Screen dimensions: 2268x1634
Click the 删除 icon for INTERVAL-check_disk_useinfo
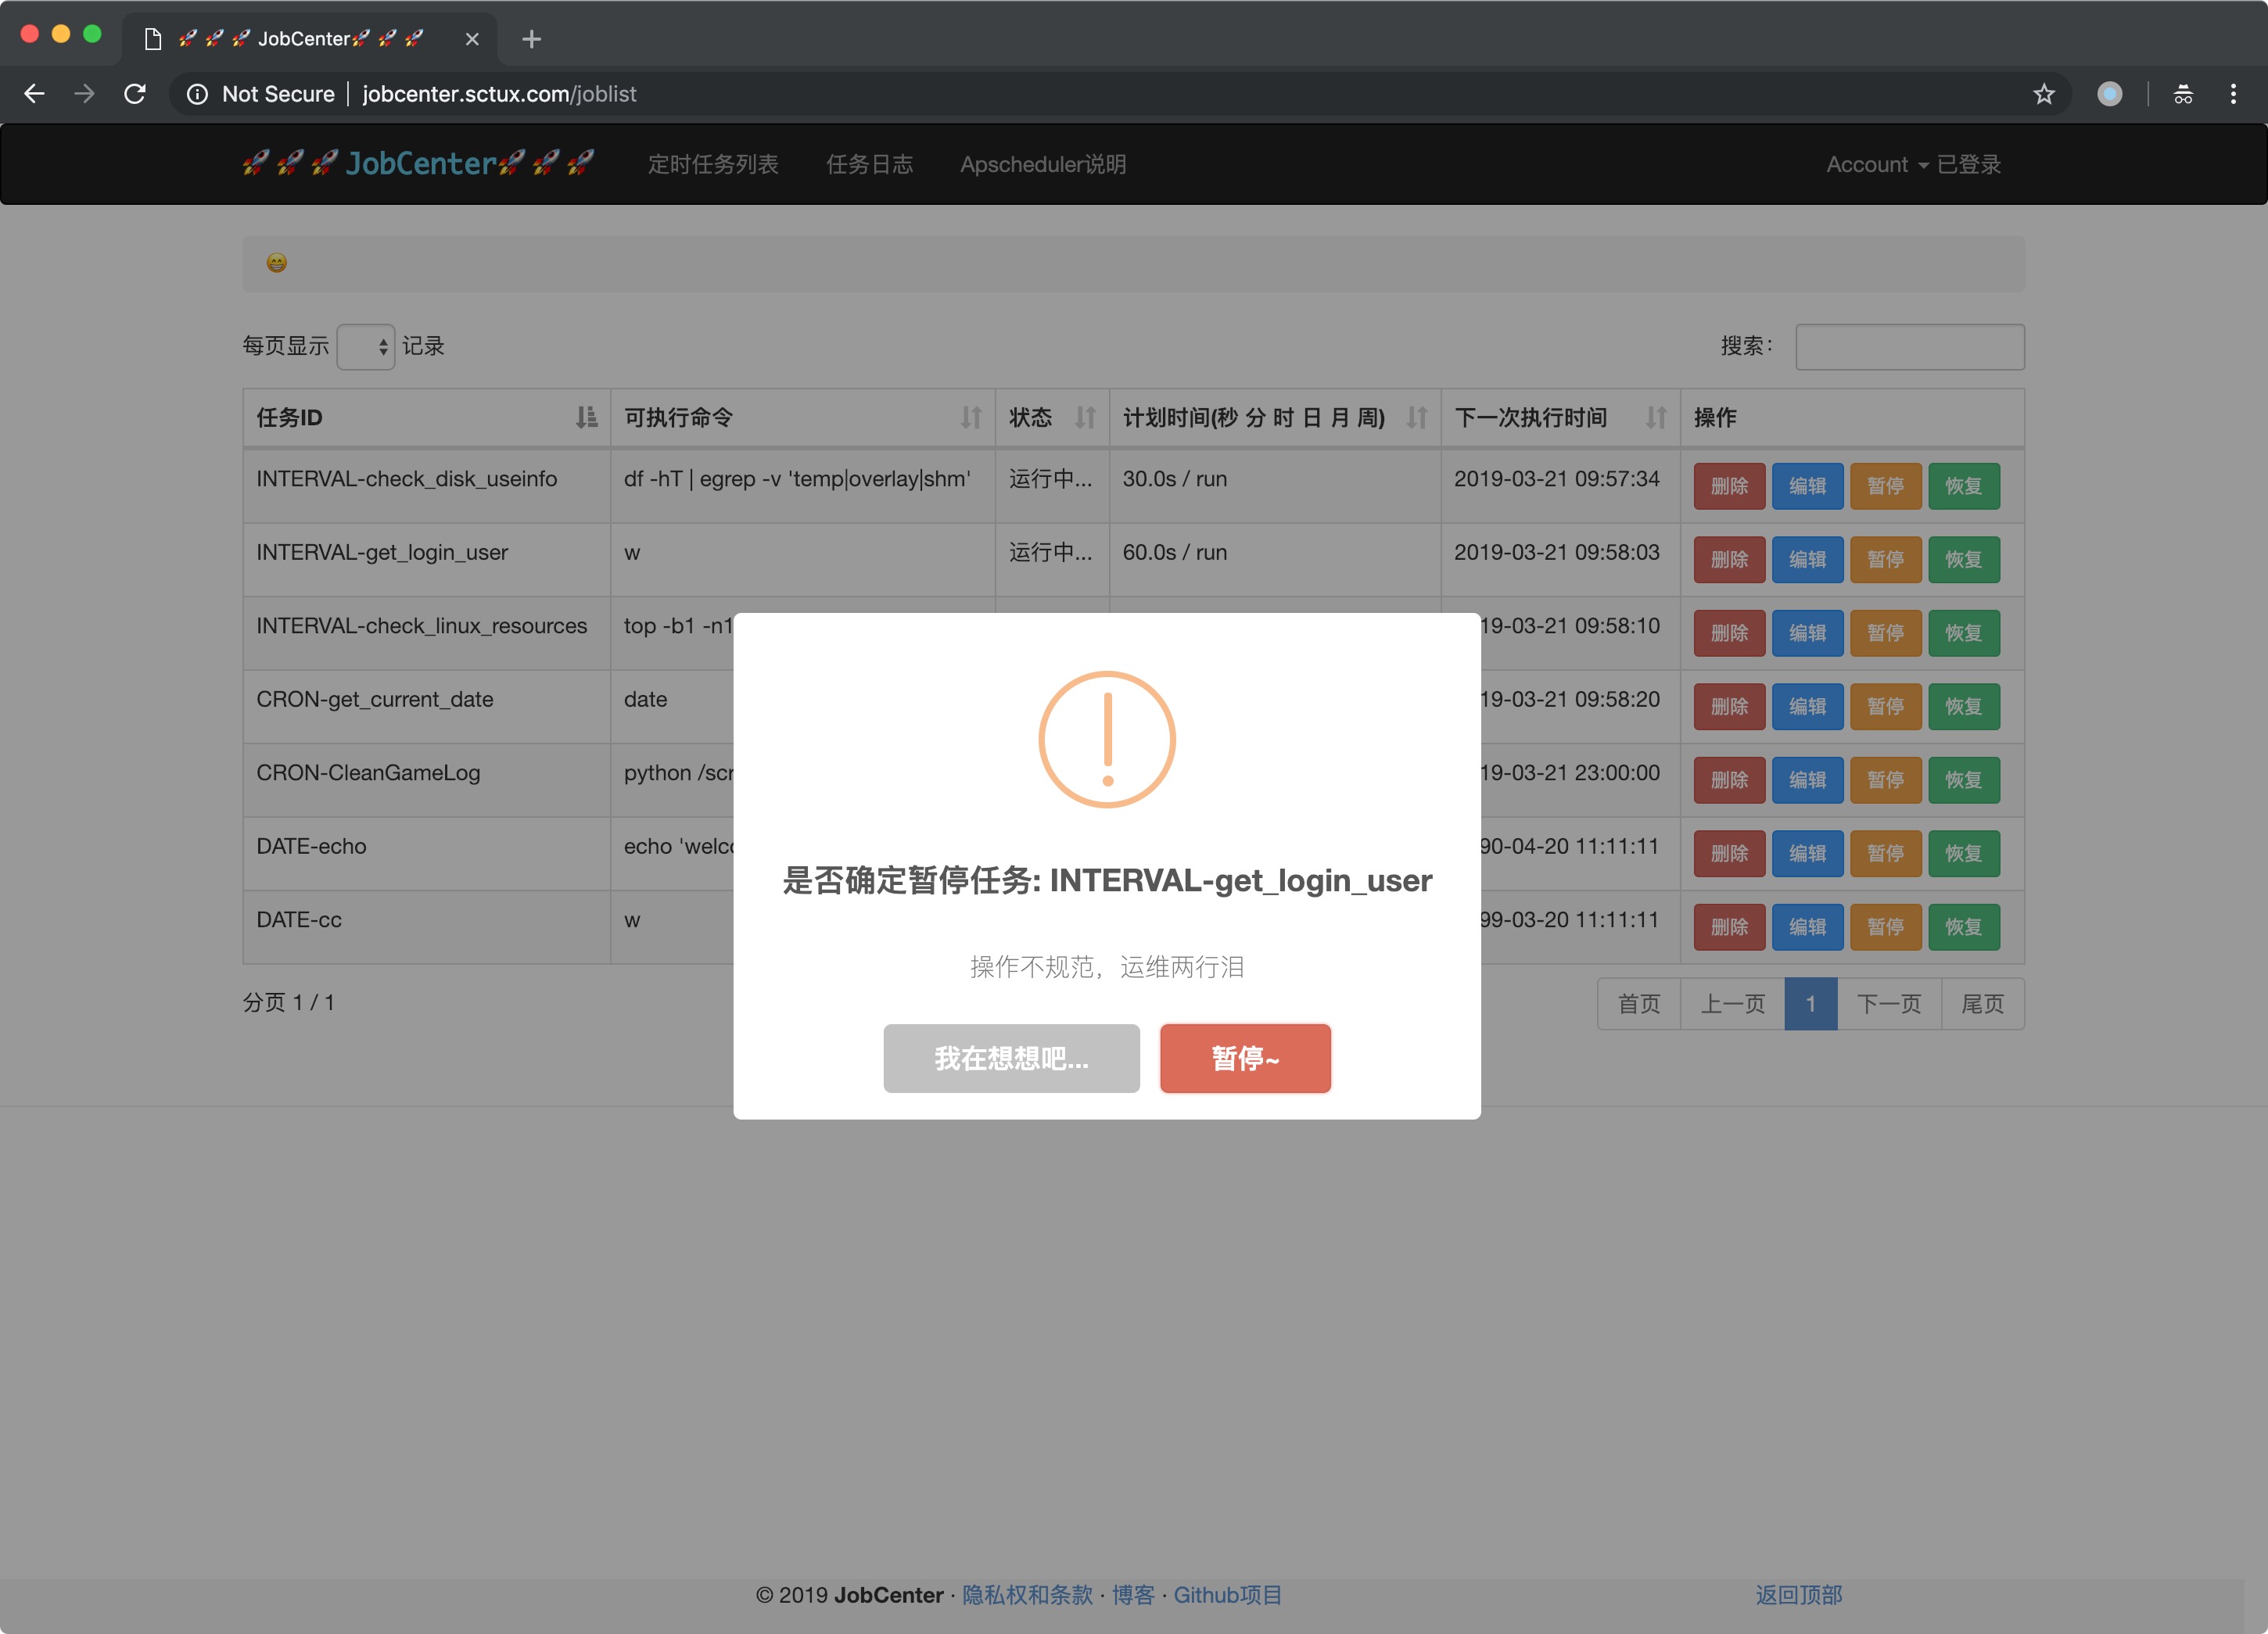[1728, 484]
